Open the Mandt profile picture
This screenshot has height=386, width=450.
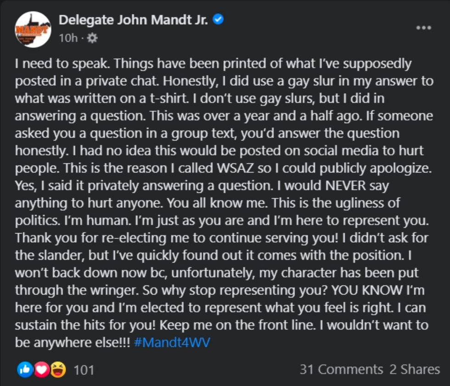[x=33, y=29]
